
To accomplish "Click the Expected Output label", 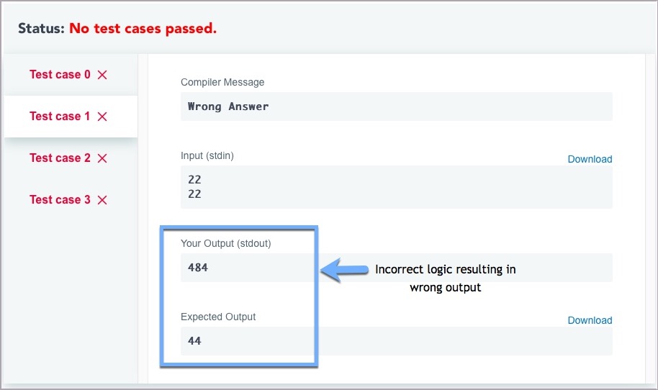I will [218, 317].
